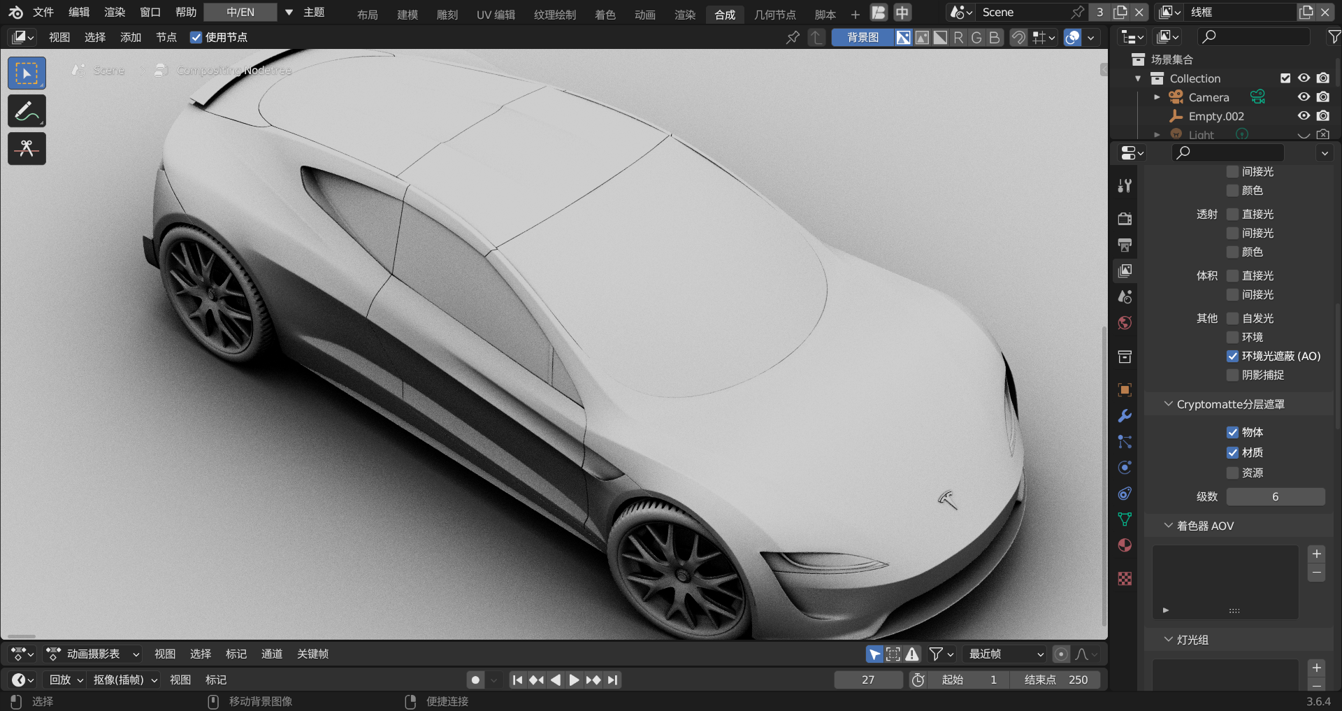Click the 结束点 250 frame field

pos(1055,680)
